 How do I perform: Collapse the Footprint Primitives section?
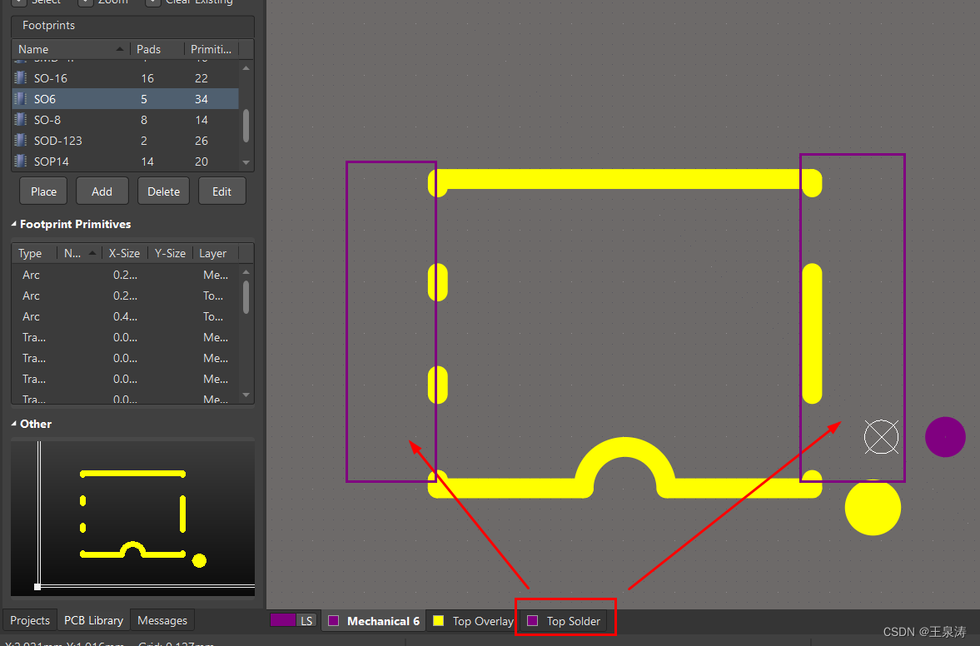(x=14, y=224)
